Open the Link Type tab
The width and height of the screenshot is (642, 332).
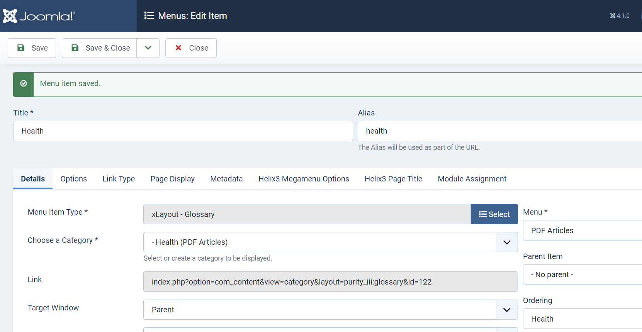click(119, 179)
